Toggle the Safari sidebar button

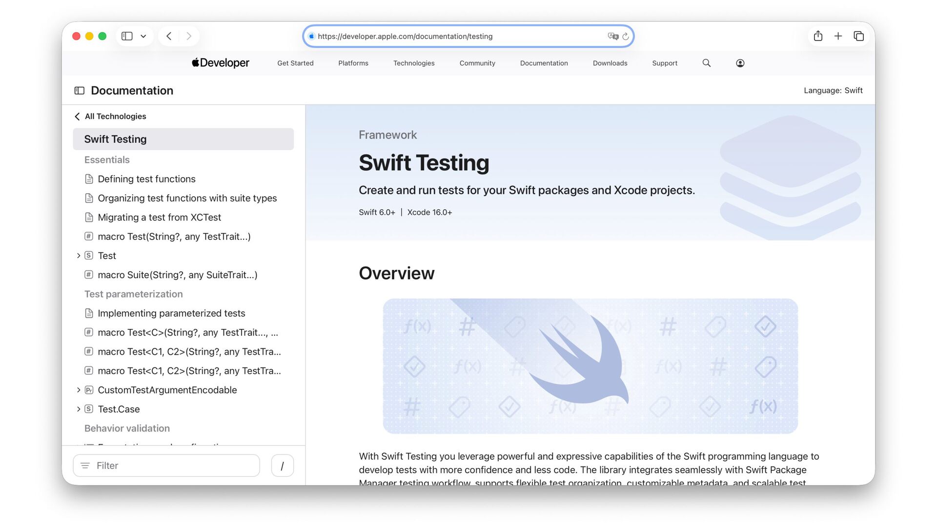pos(127,36)
